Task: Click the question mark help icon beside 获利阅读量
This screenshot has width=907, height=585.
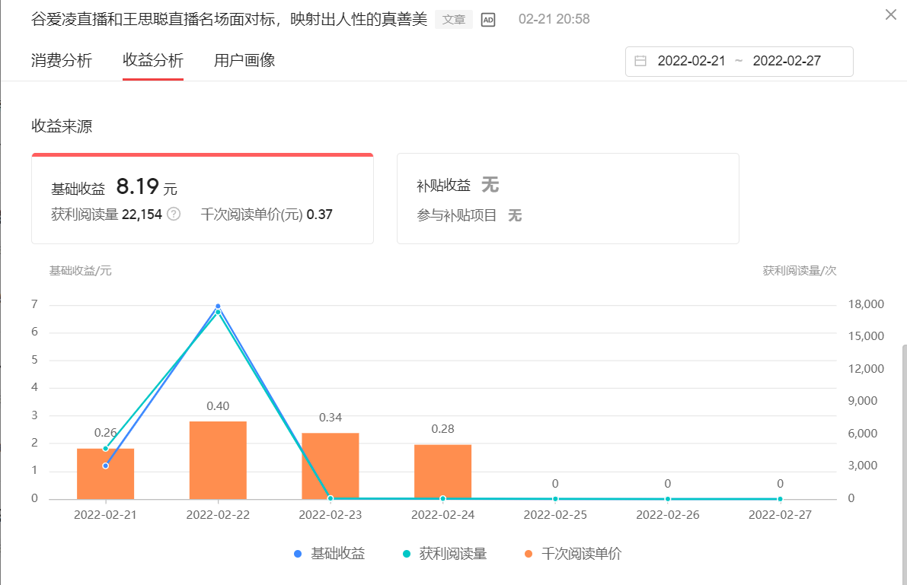Action: tap(173, 215)
